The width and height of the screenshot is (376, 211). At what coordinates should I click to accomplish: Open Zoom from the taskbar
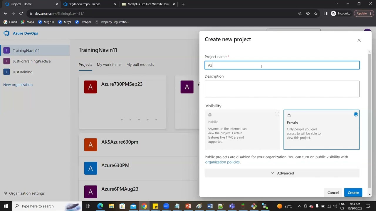(x=166, y=206)
